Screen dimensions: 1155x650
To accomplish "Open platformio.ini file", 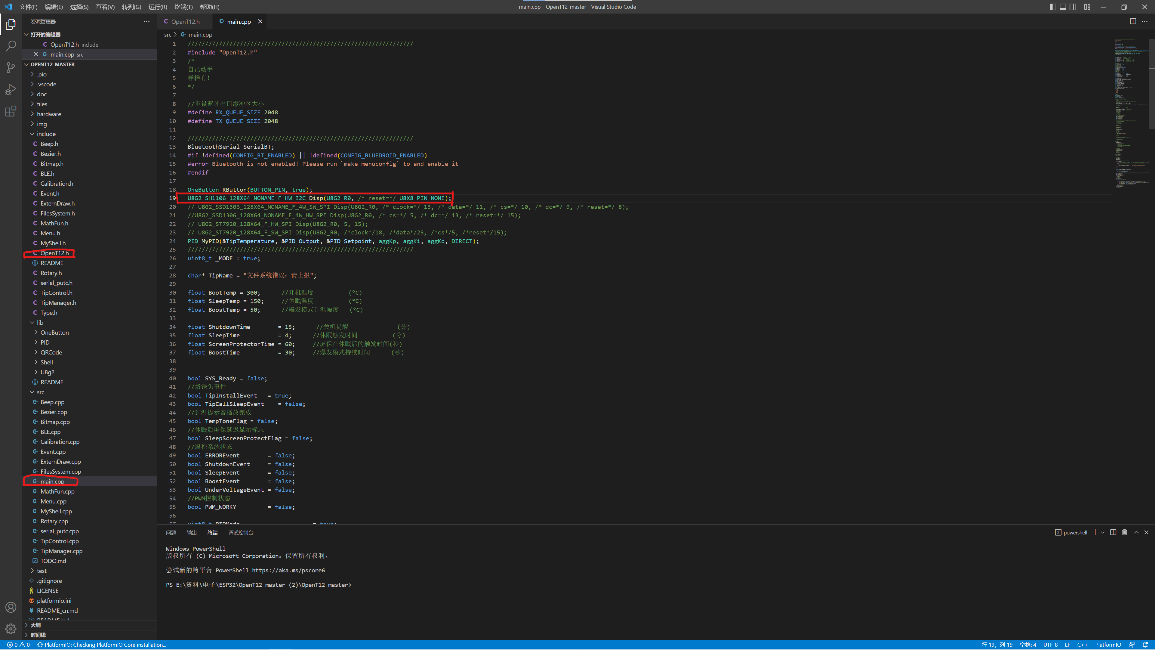I will [x=90, y=601].
